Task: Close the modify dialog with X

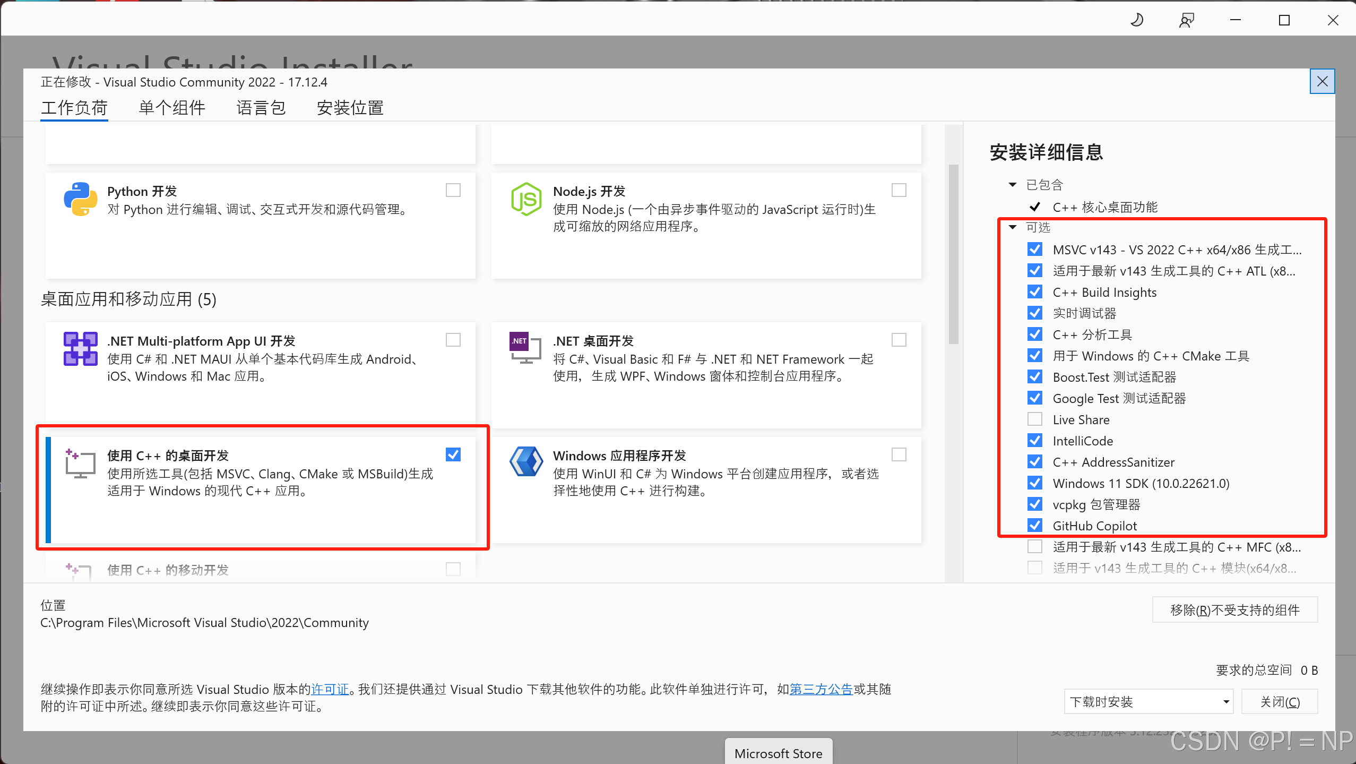Action: pos(1322,81)
